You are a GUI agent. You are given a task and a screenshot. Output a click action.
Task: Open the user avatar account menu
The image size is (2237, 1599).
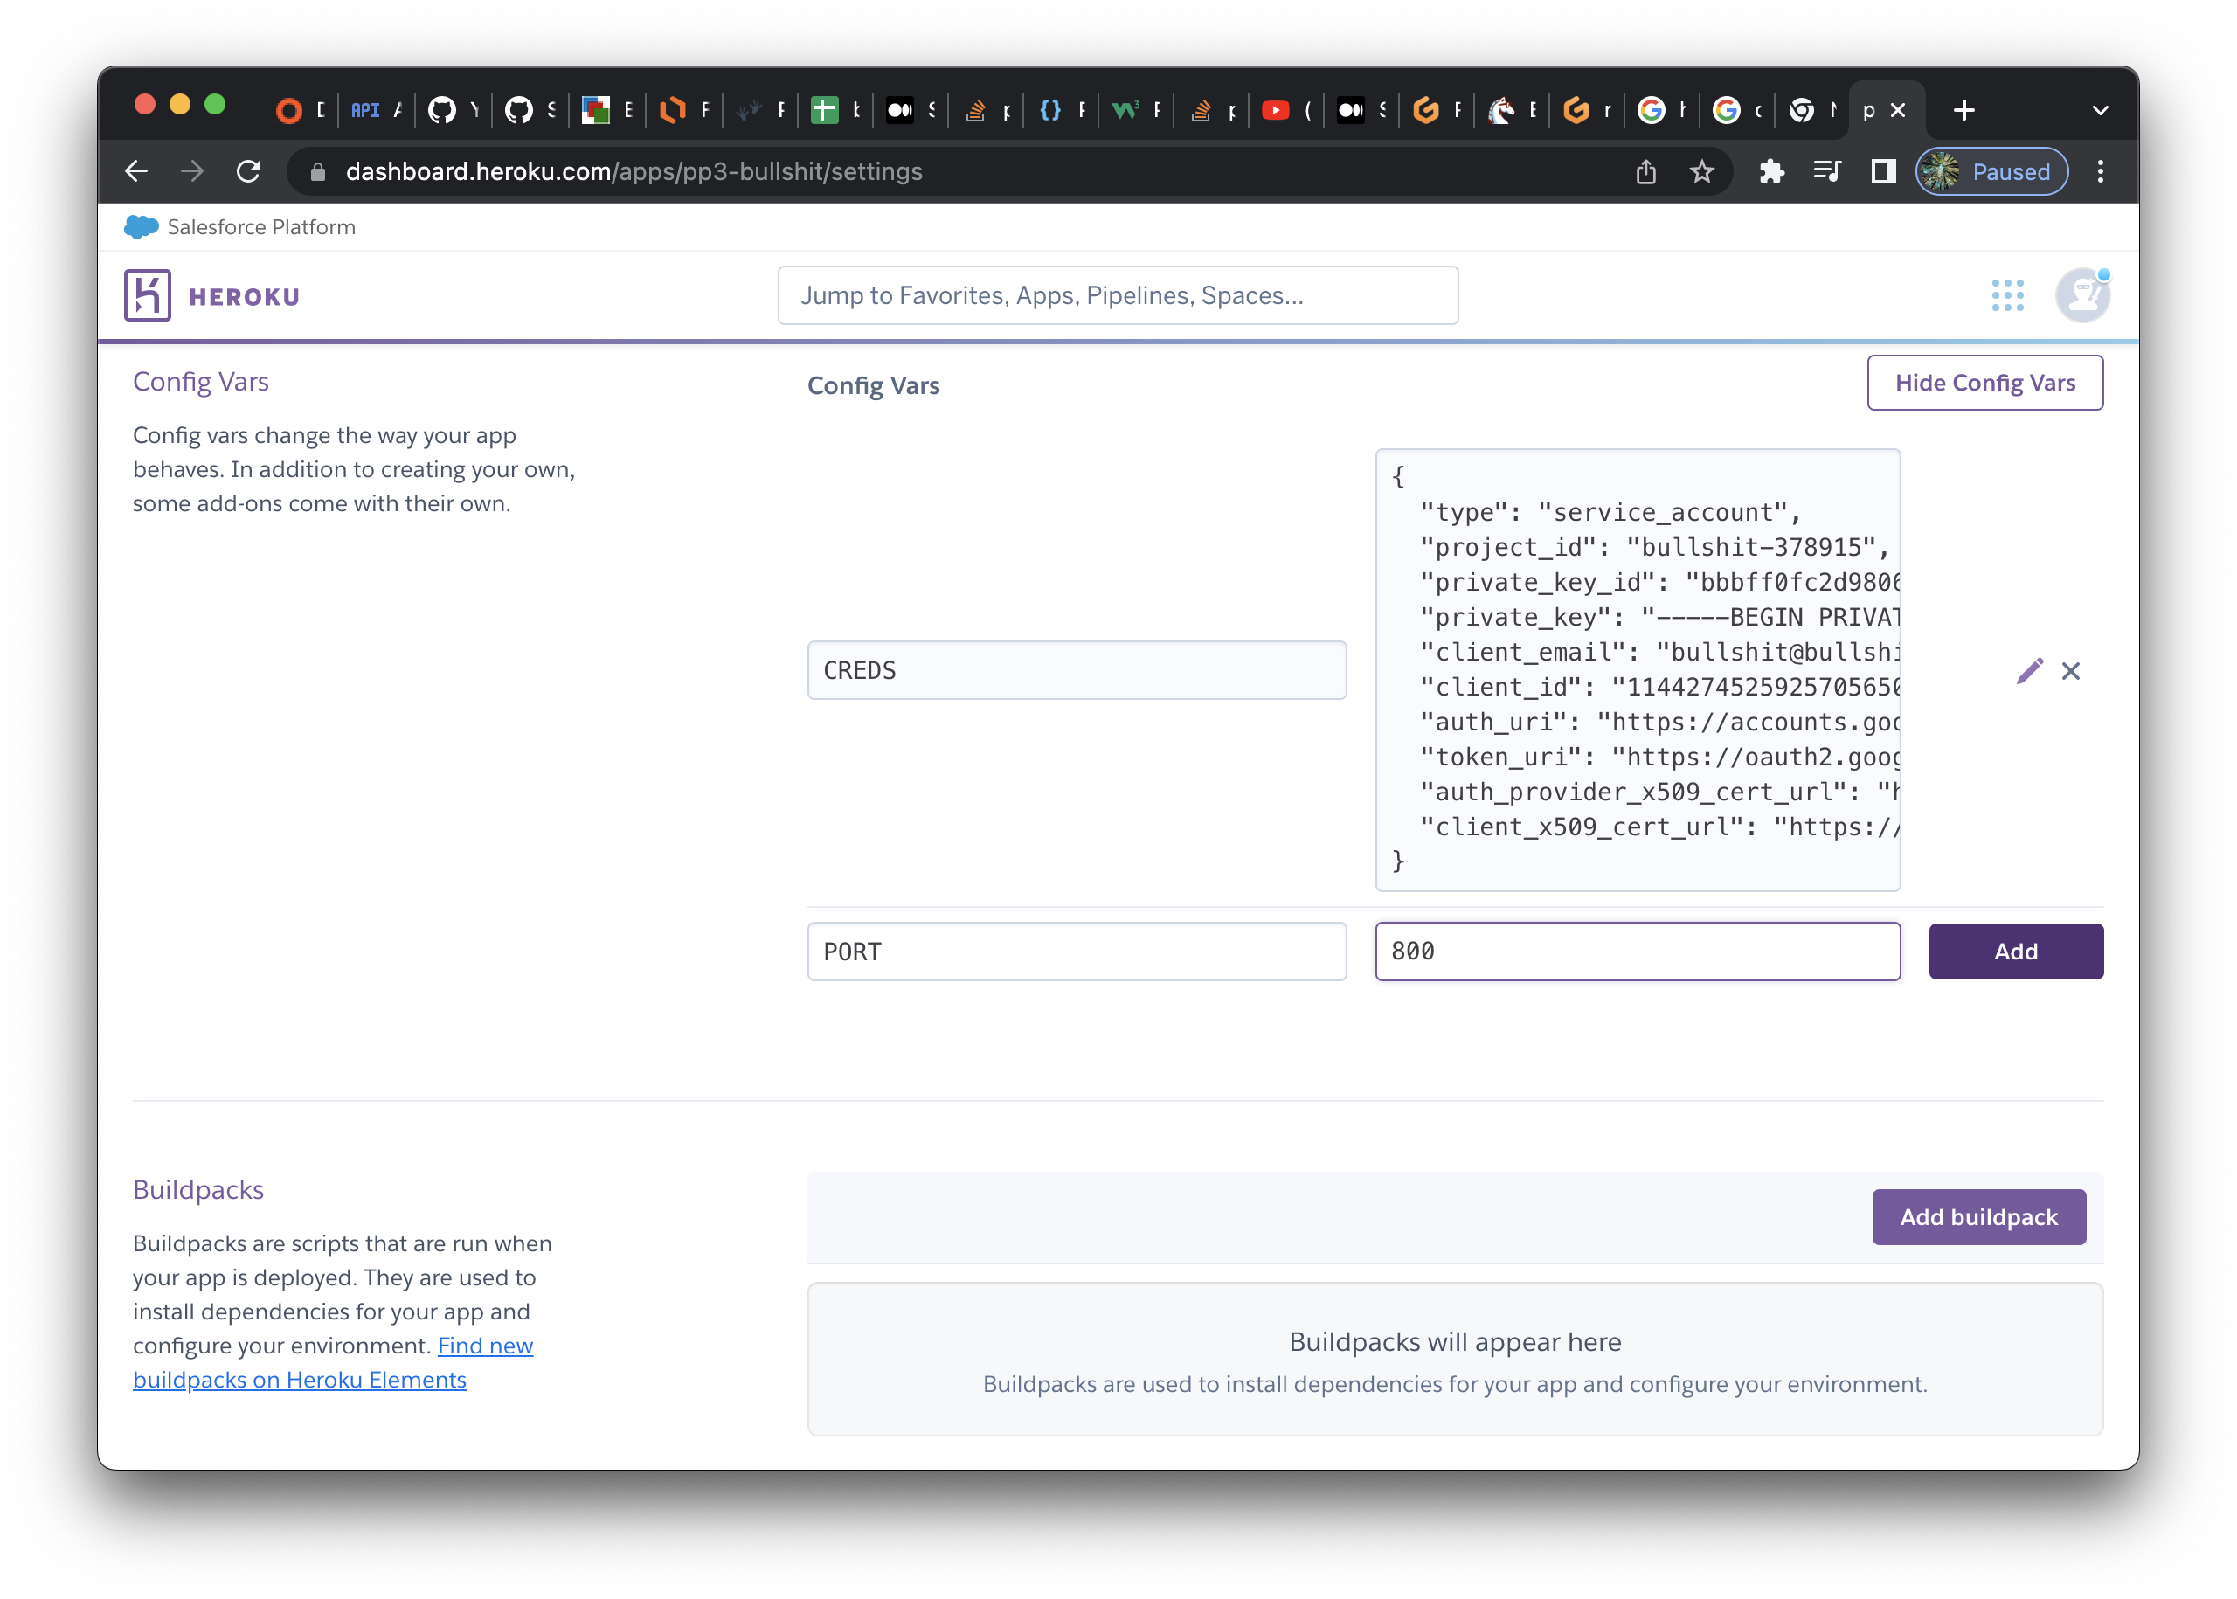2081,295
